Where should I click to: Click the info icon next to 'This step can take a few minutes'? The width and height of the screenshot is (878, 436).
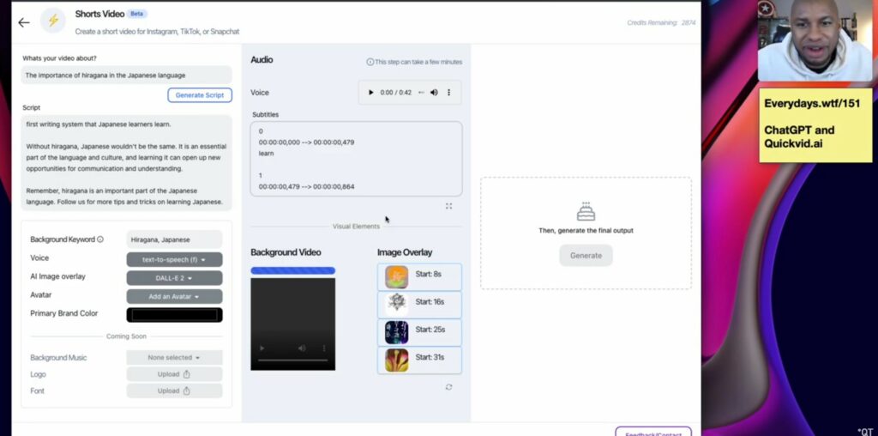click(370, 62)
